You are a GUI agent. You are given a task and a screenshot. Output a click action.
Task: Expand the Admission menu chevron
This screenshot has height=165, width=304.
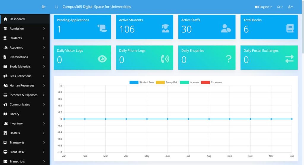tap(44, 28)
